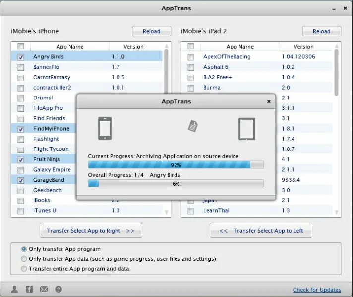Check the ApexOfTheRacing checkbox

pos(191,57)
